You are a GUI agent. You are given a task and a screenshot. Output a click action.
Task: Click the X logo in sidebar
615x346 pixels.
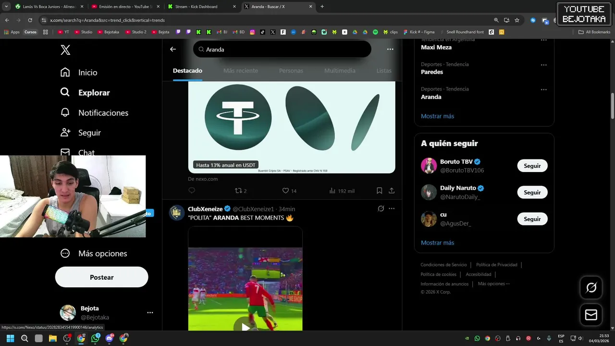click(65, 49)
